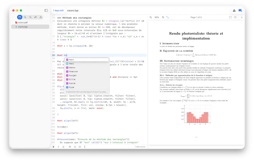Fit the preview to width with the arrows icon

point(168,17)
